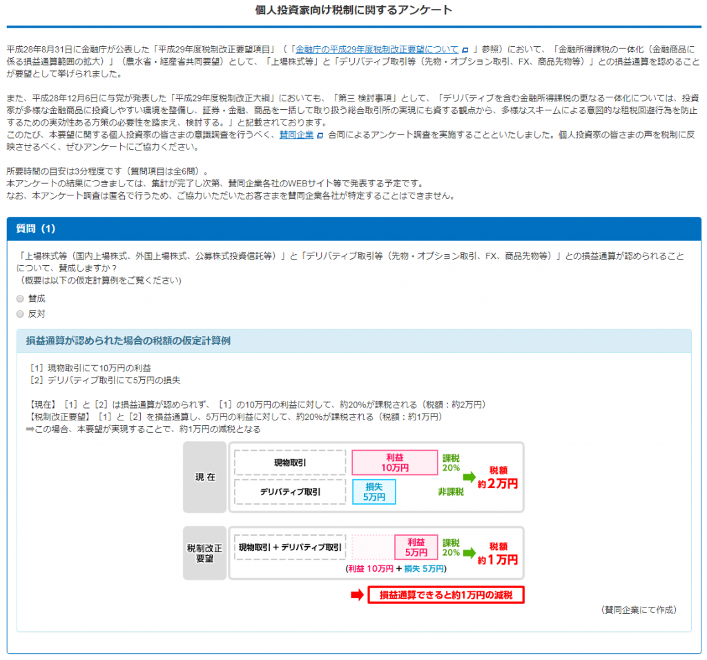Click blue 損失 5万円 box in diagram

(374, 492)
